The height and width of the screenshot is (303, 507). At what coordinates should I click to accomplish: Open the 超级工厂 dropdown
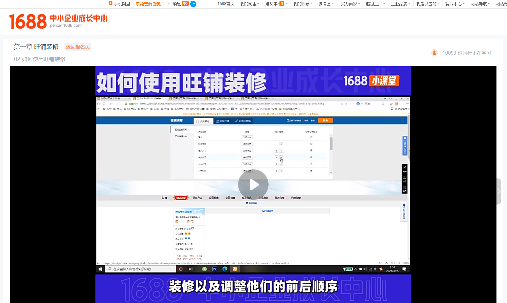pyautogui.click(x=376, y=4)
